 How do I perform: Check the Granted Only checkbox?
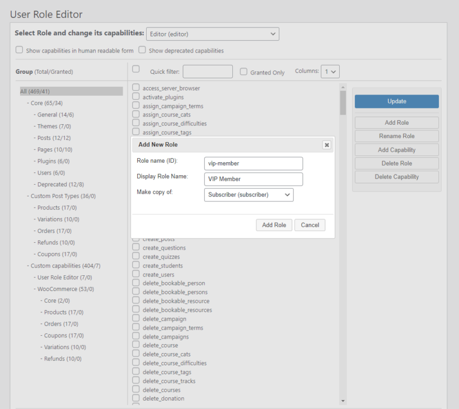point(243,72)
